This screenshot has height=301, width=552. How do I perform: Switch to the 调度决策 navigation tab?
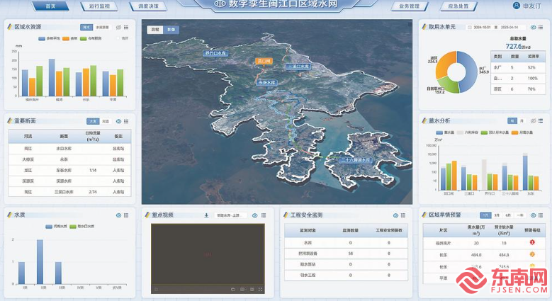point(149,6)
